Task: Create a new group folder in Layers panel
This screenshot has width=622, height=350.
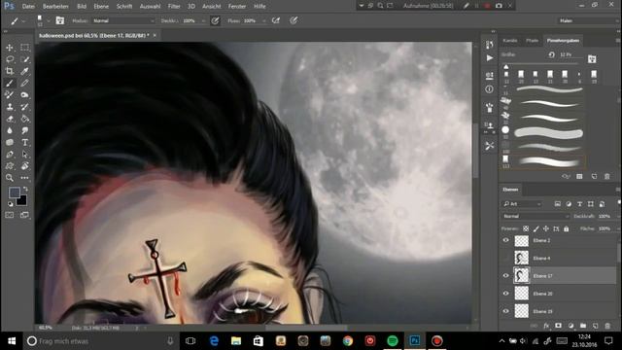Action: (x=583, y=326)
